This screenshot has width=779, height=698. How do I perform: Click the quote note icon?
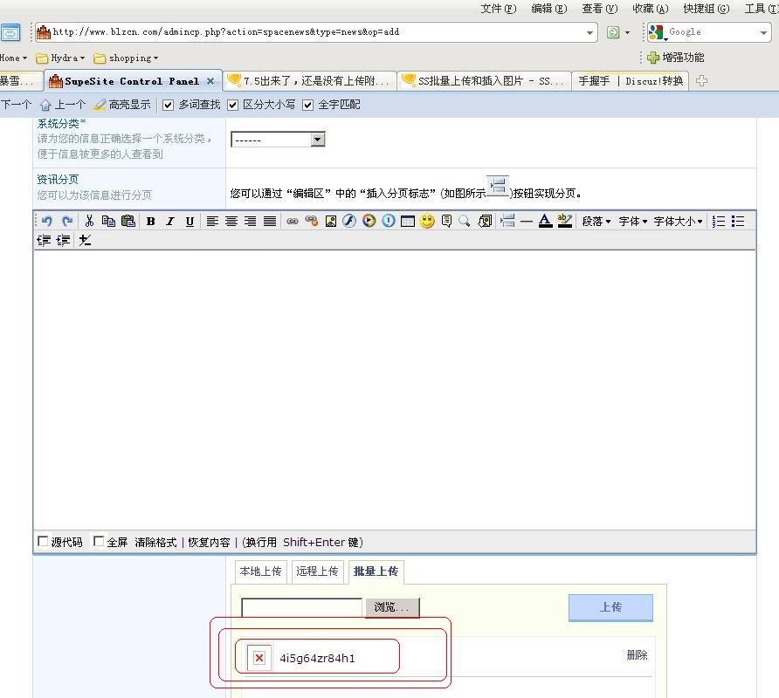446,222
